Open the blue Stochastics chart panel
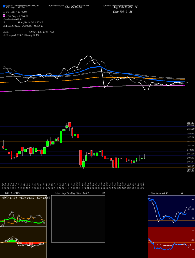 pyautogui.click(x=171, y=211)
